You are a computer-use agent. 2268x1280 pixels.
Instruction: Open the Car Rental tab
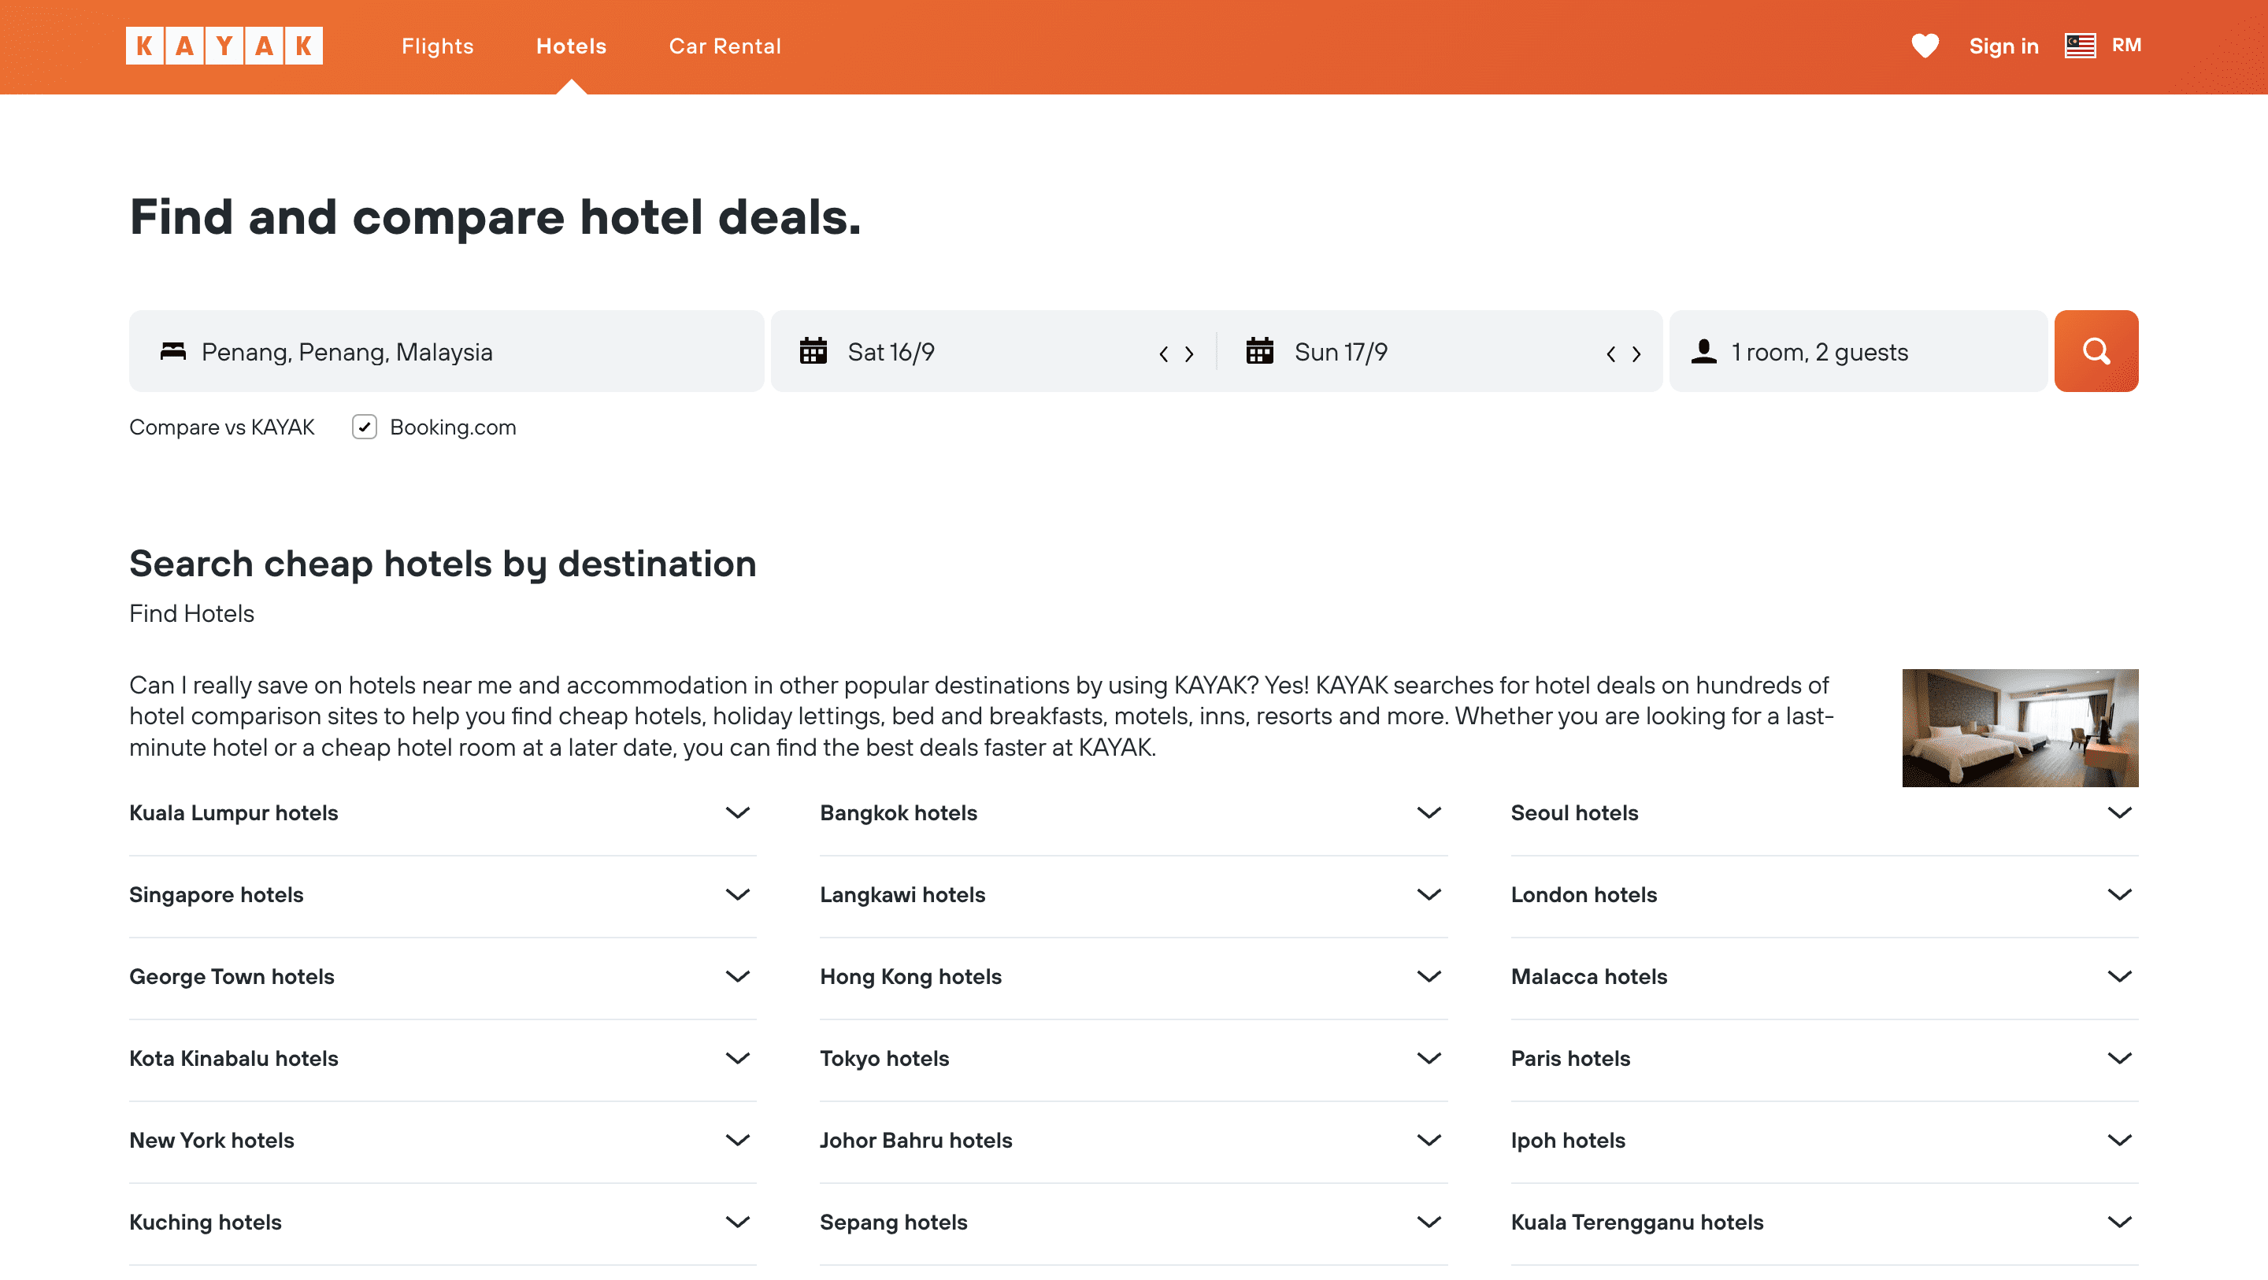724,46
